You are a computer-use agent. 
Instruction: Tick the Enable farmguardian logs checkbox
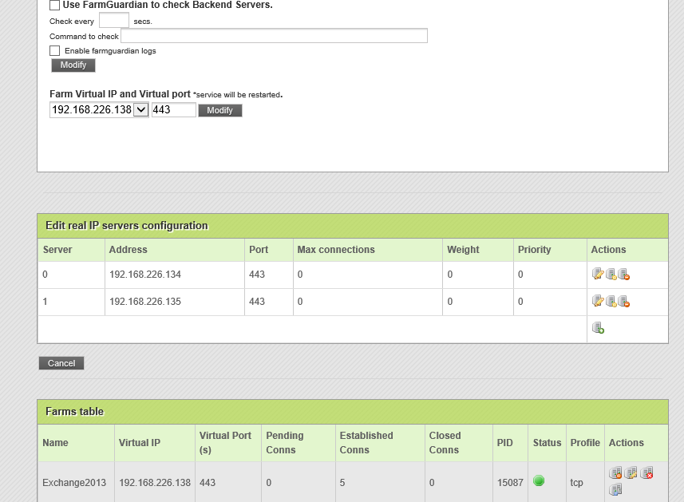54,51
